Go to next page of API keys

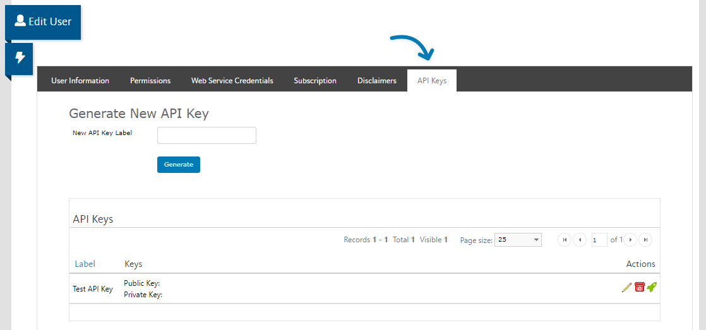630,240
